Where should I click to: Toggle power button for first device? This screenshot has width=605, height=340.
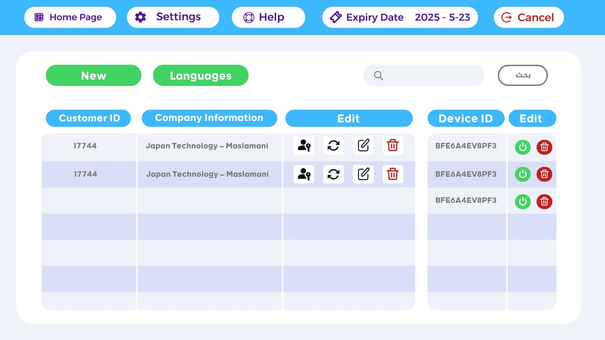click(523, 147)
